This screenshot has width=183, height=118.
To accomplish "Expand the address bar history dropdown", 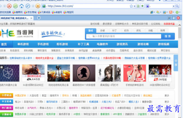I will click(x=135, y=6).
